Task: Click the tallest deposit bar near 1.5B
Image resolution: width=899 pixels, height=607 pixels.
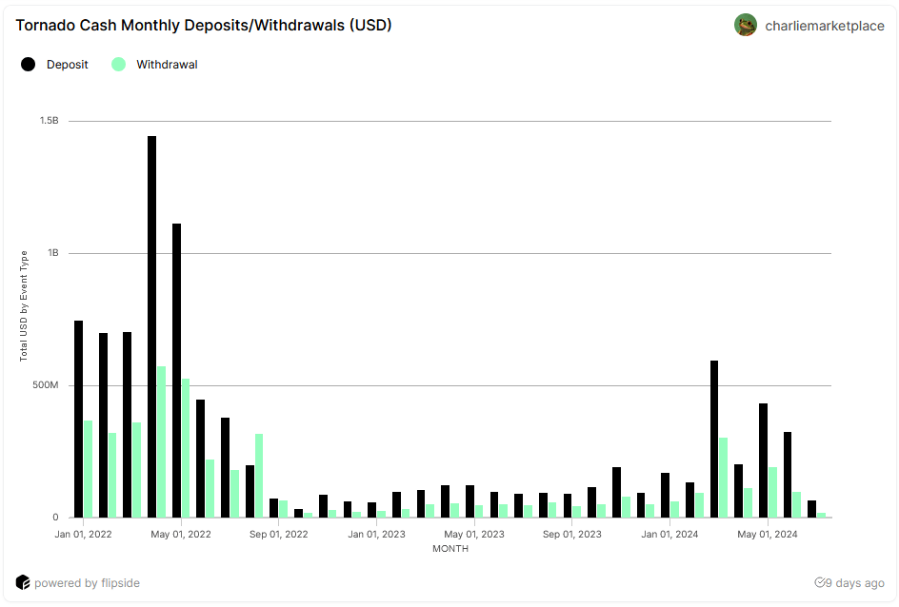Action: (x=152, y=327)
